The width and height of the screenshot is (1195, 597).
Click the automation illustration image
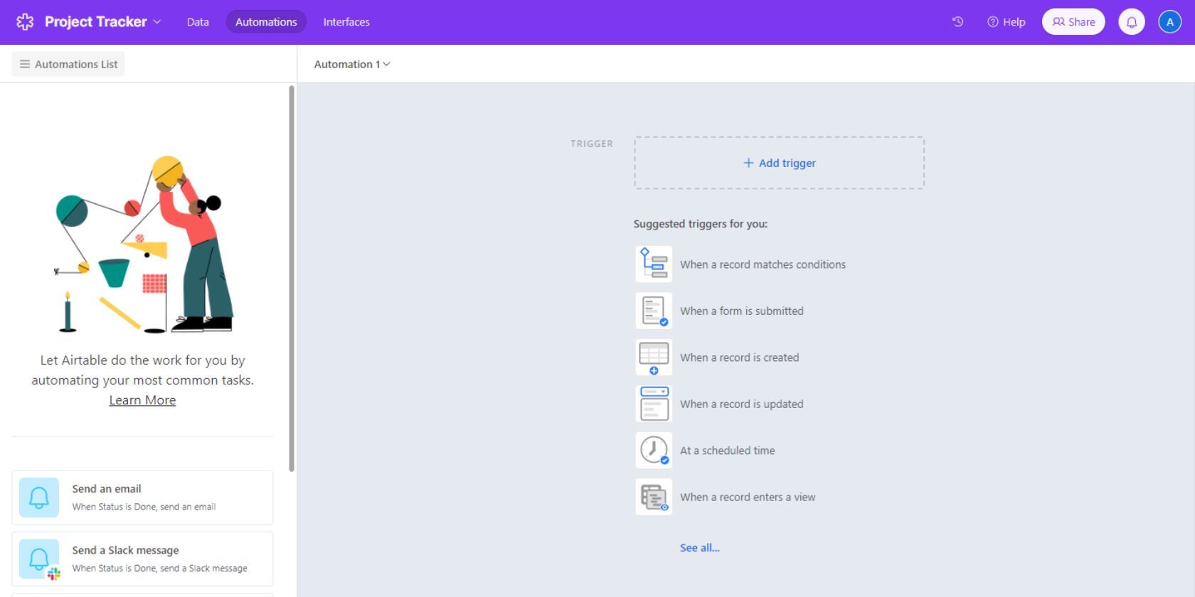[145, 244]
